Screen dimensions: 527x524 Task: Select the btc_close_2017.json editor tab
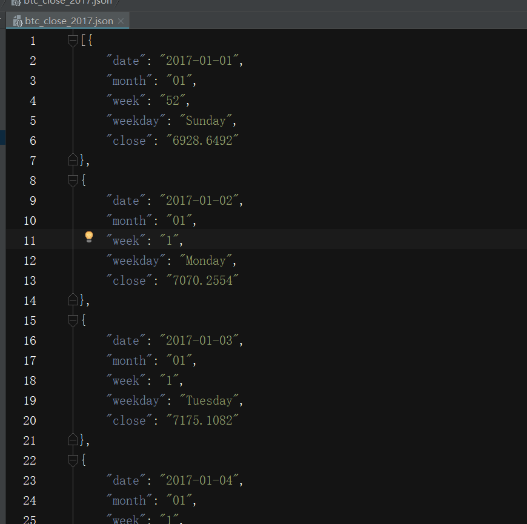68,21
